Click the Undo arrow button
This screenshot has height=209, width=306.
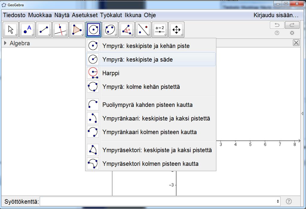coord(277,25)
